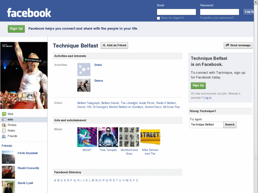Open Audio Picnic link
Screen dimensions: 258x193
(x=147, y=103)
